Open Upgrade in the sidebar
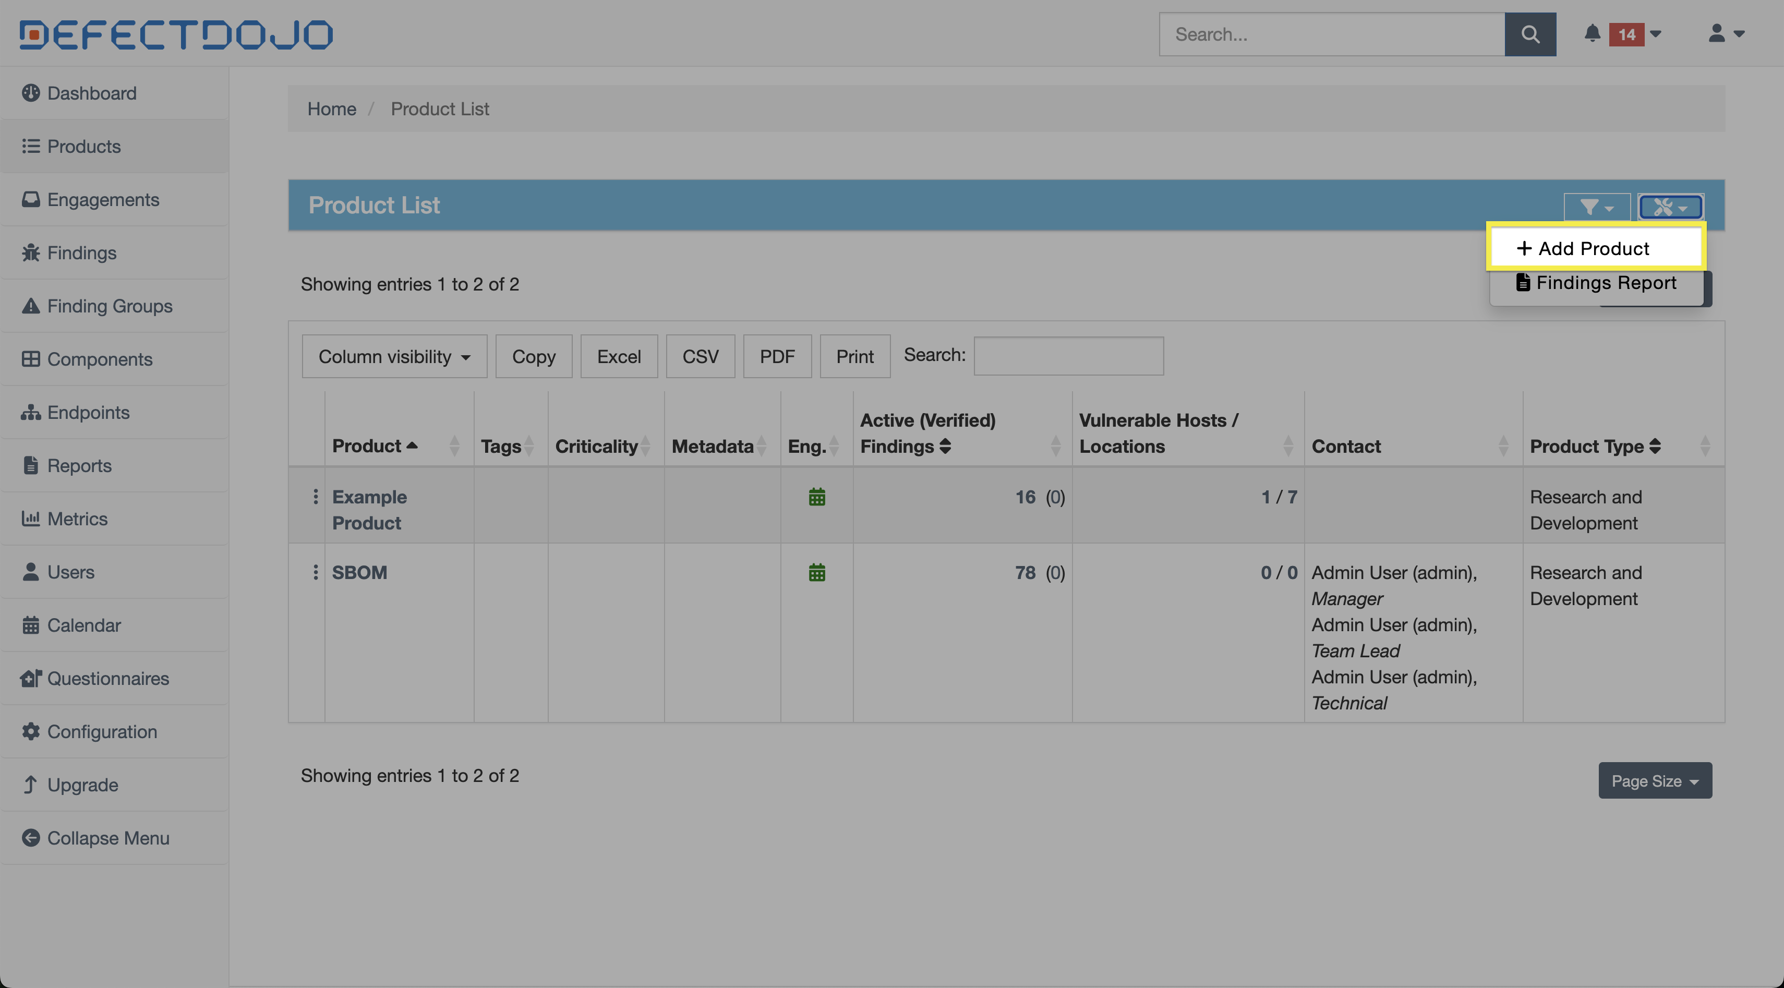Screen dimensions: 1784x988 [114, 785]
